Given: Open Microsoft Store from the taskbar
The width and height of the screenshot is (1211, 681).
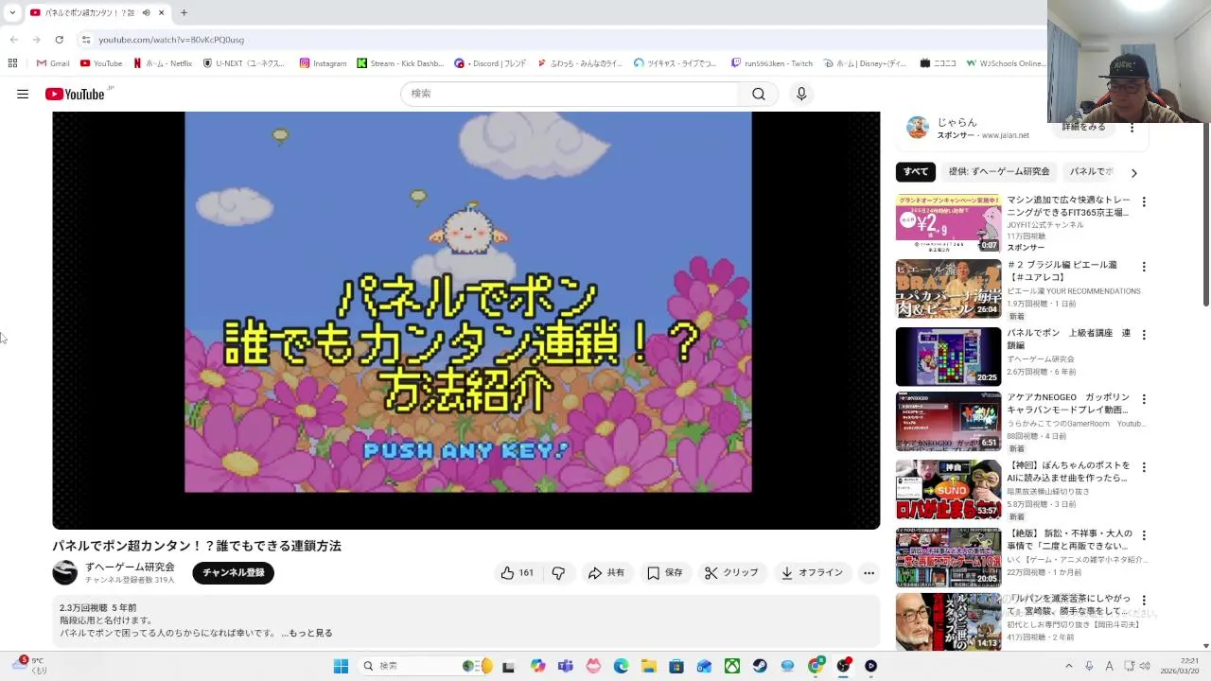Looking at the screenshot, I should point(676,666).
